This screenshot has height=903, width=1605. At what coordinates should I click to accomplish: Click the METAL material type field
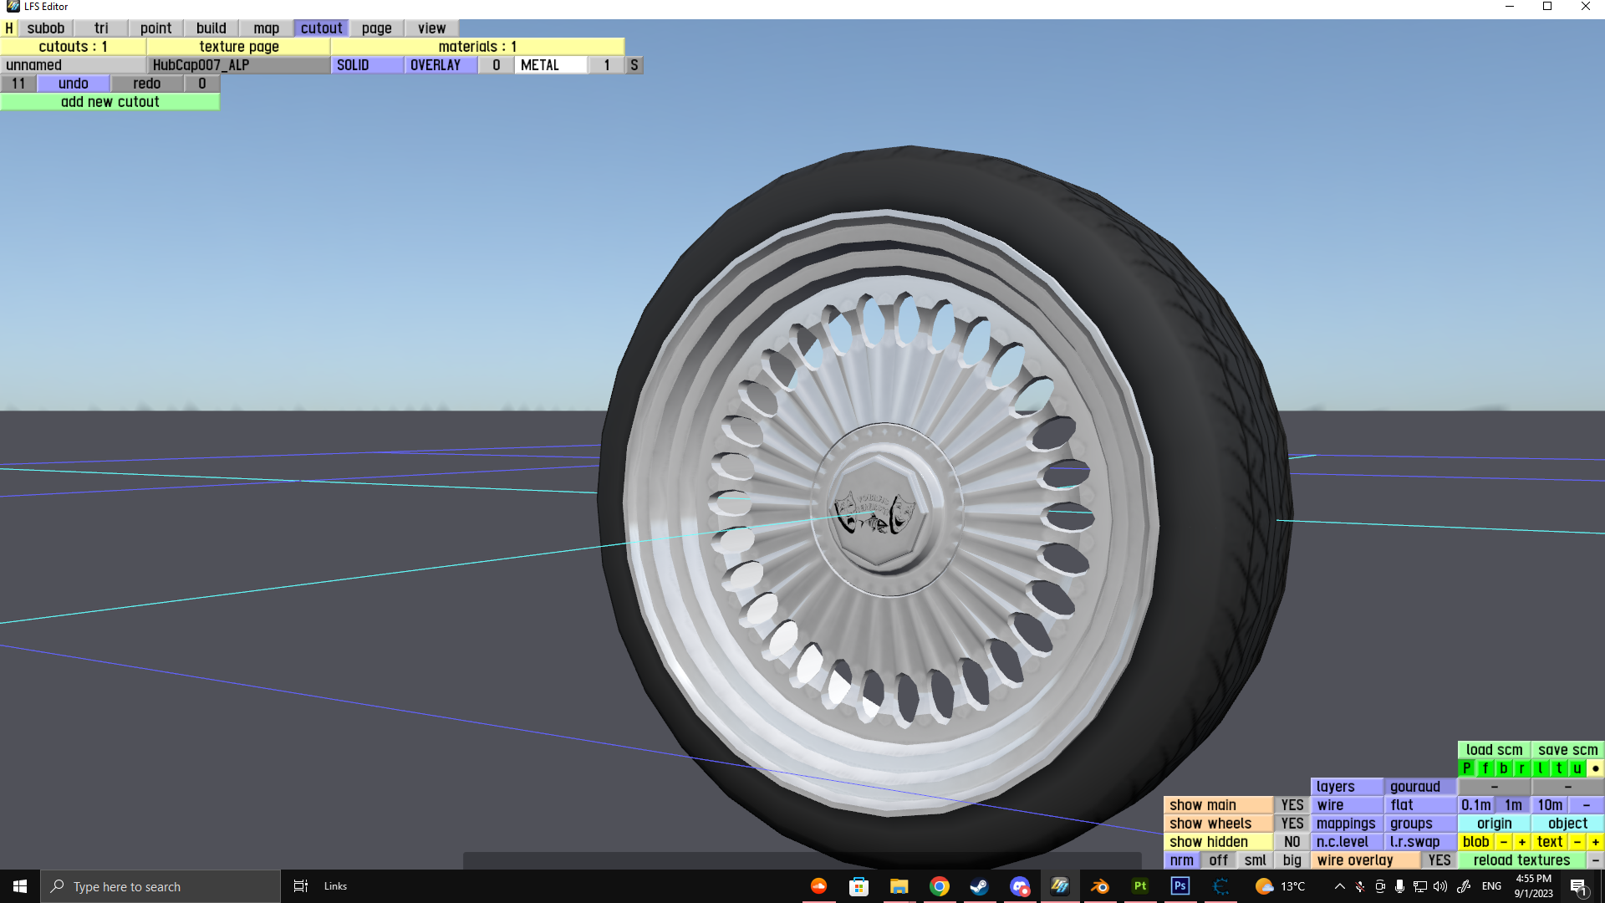click(550, 65)
